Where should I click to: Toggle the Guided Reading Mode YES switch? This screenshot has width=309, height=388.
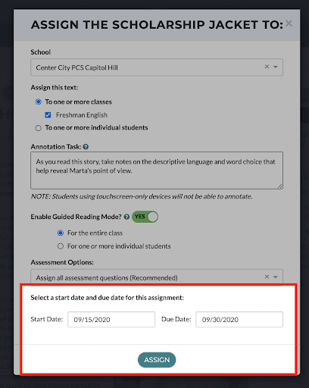(145, 217)
